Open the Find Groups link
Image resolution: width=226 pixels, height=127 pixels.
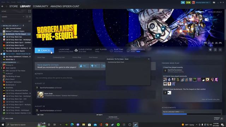click(93, 57)
